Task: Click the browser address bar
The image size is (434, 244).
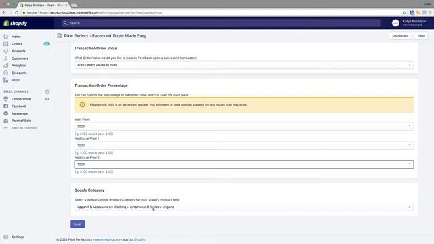Action: click(213, 12)
